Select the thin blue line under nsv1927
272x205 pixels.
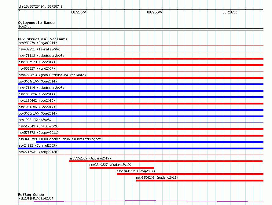coord(141,123)
